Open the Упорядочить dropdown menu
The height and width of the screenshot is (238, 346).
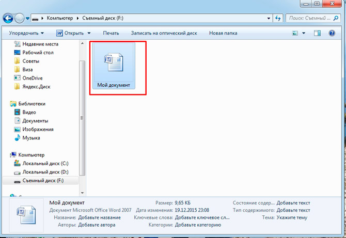26,33
